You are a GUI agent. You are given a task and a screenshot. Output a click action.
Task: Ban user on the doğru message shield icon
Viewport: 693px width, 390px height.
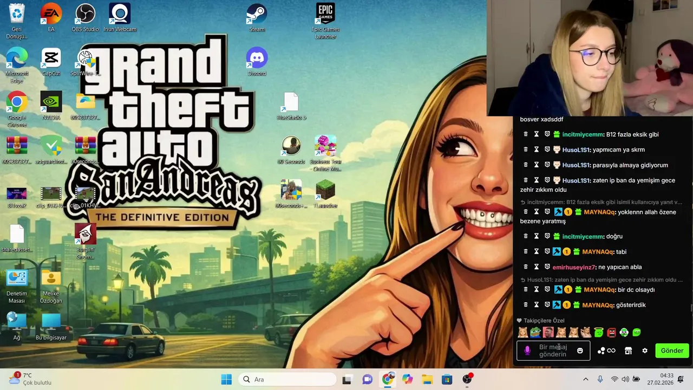[547, 237]
